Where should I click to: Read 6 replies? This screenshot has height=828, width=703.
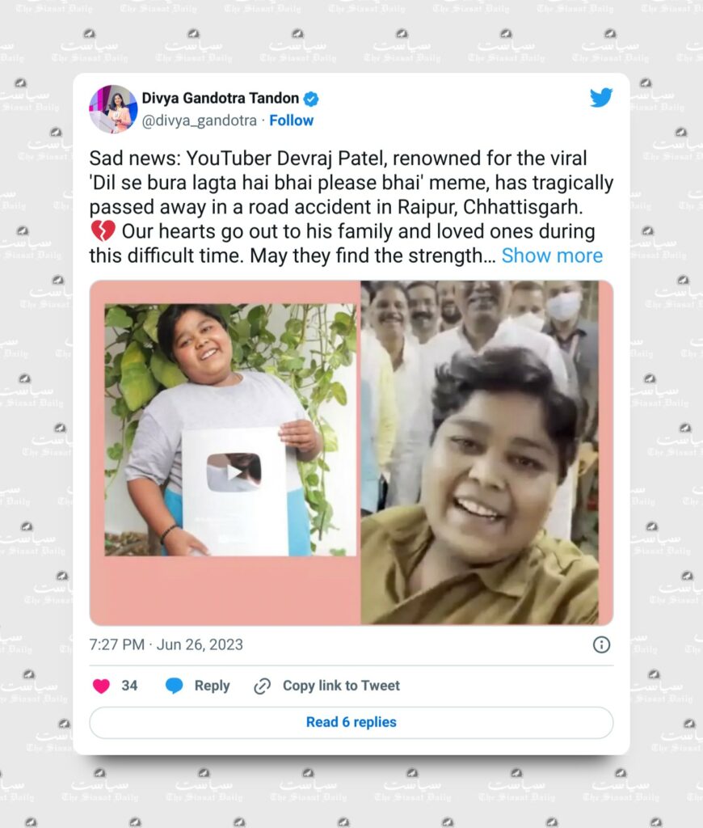351,722
